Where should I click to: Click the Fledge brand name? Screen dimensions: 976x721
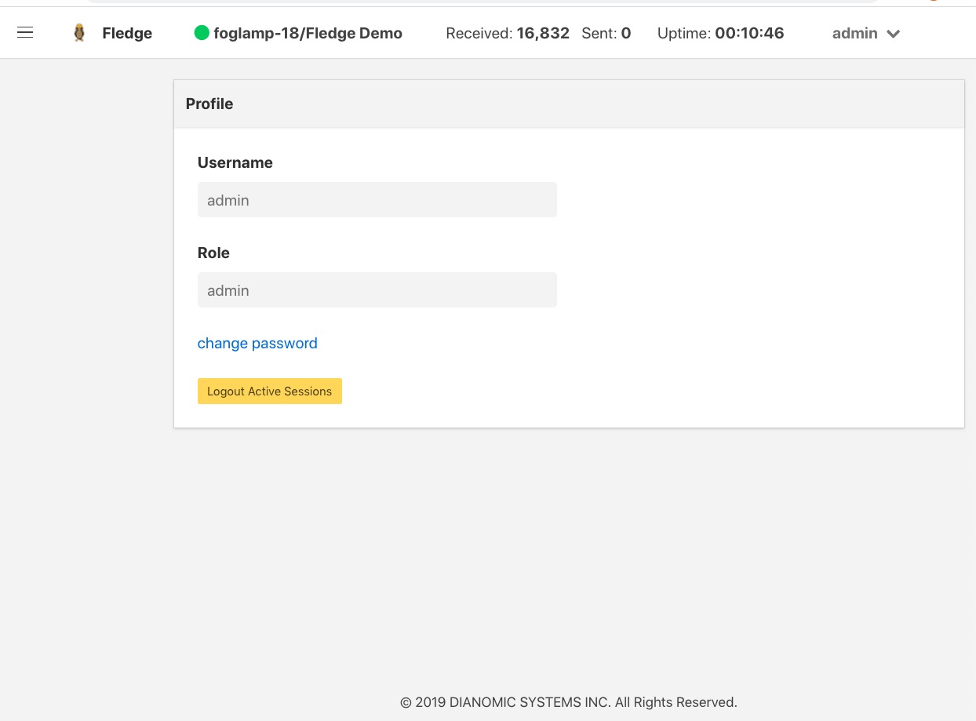(127, 33)
